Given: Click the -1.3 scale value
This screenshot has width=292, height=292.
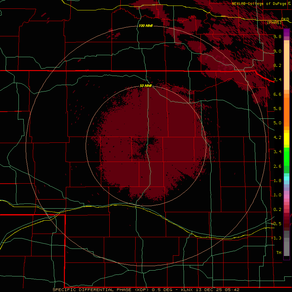Looking at the screenshot, I should coord(276,238).
